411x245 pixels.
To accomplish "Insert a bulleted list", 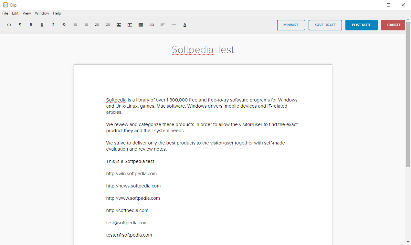I will (75, 25).
